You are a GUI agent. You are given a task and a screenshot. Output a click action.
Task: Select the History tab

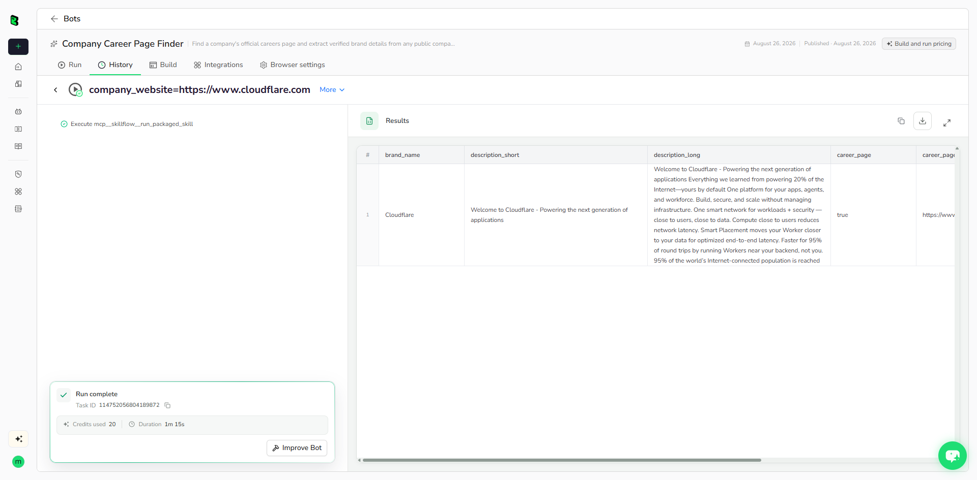point(116,65)
